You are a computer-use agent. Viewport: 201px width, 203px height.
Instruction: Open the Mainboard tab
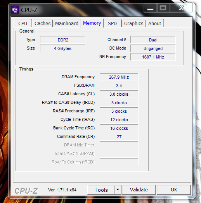67,23
